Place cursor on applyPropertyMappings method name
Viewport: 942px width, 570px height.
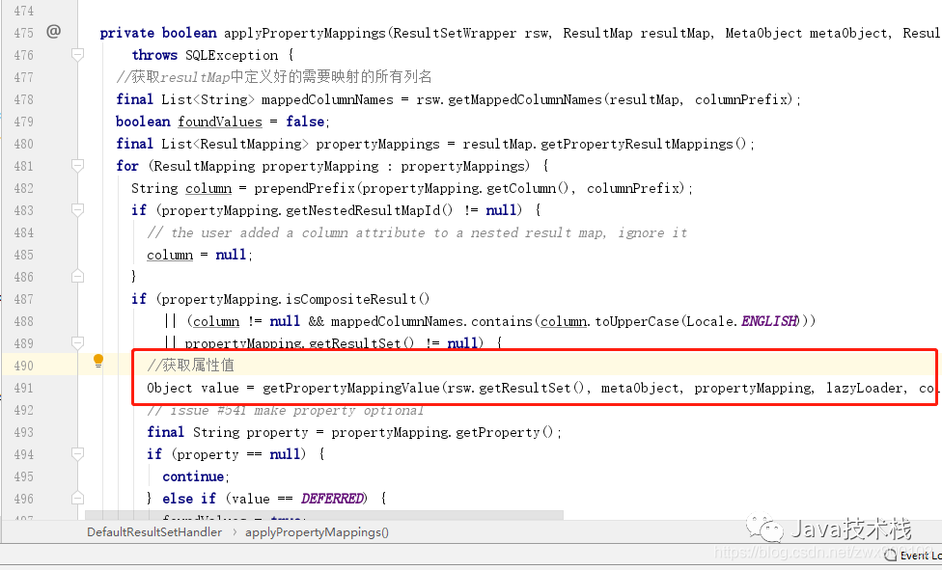pos(305,33)
